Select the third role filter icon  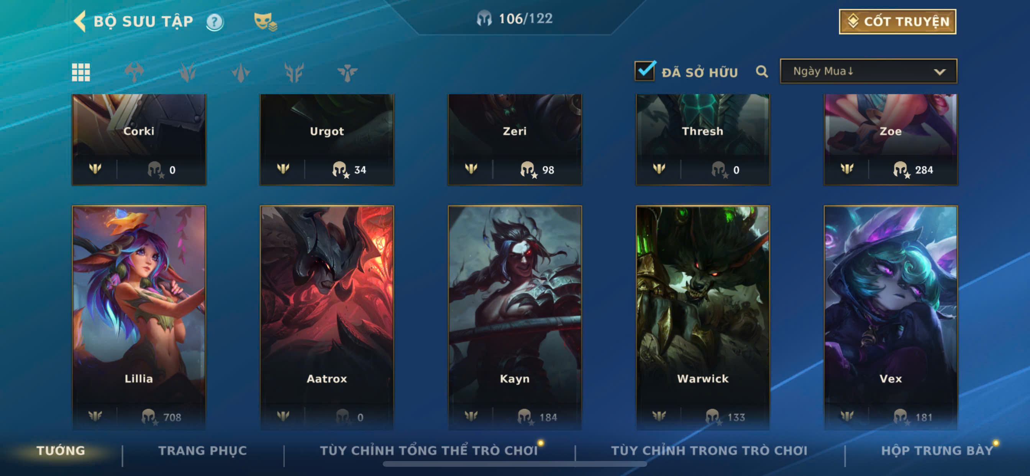(241, 72)
